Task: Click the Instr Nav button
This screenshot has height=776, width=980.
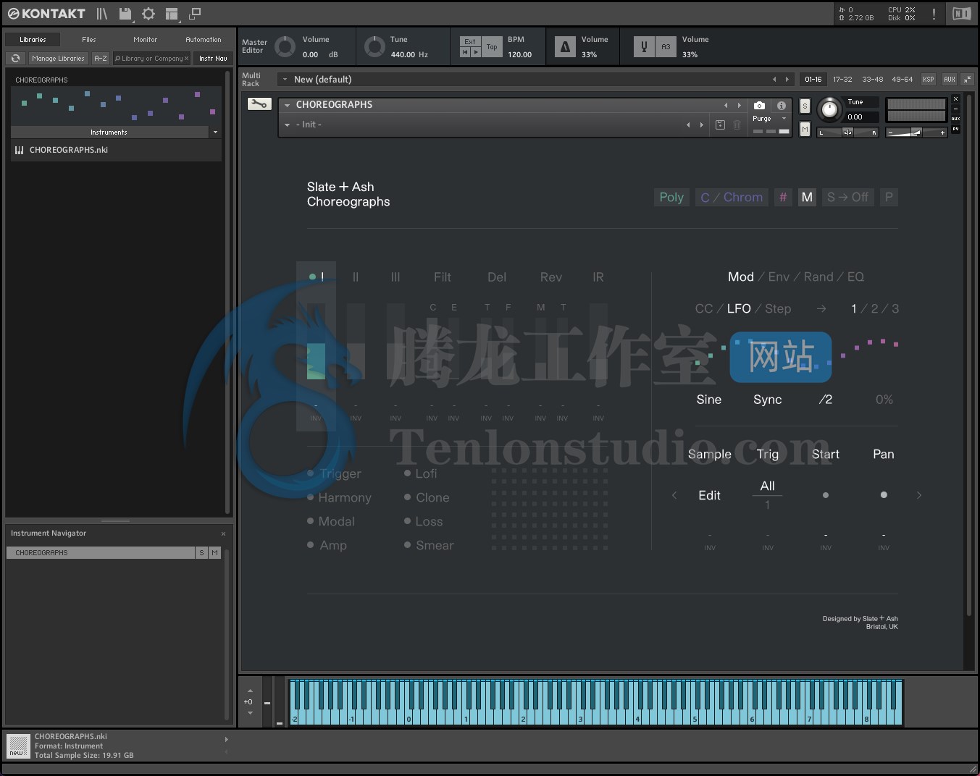Action: (213, 59)
